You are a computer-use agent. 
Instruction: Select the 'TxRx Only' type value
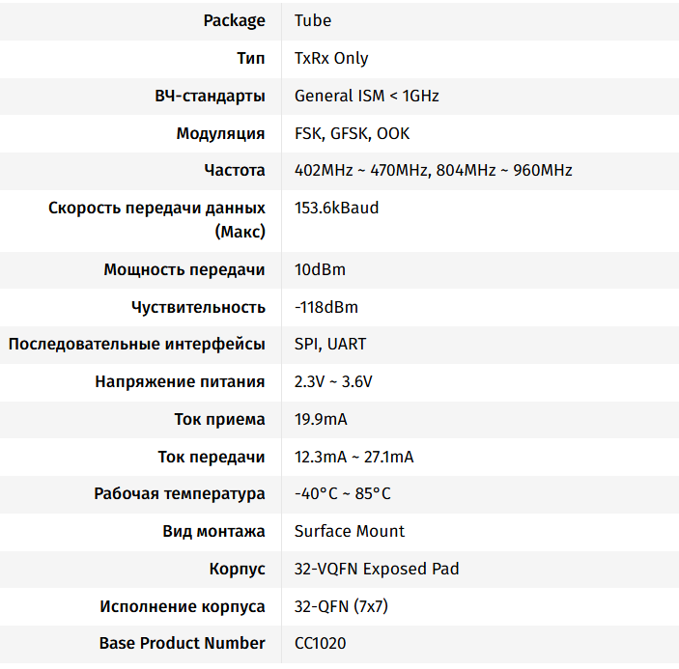tap(331, 58)
